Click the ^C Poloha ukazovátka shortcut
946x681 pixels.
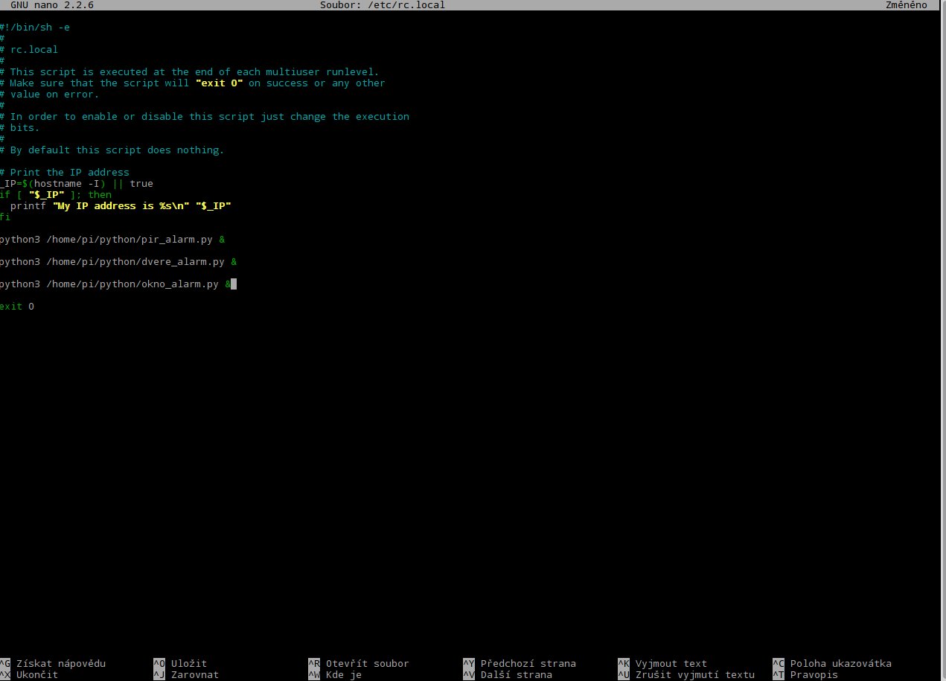(834, 663)
